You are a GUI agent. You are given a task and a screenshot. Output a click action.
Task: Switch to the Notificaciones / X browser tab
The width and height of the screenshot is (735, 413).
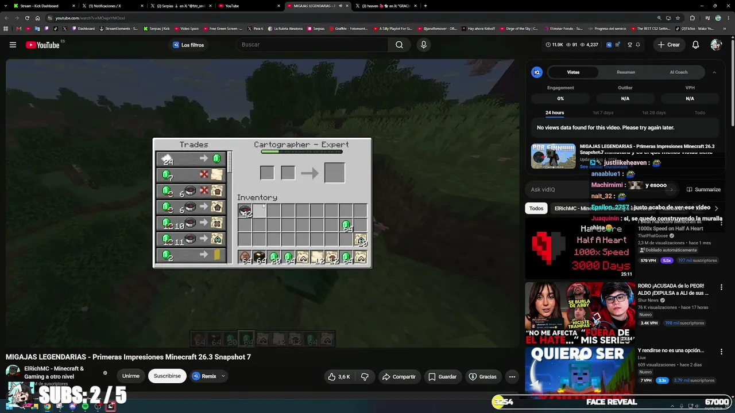tap(112, 6)
